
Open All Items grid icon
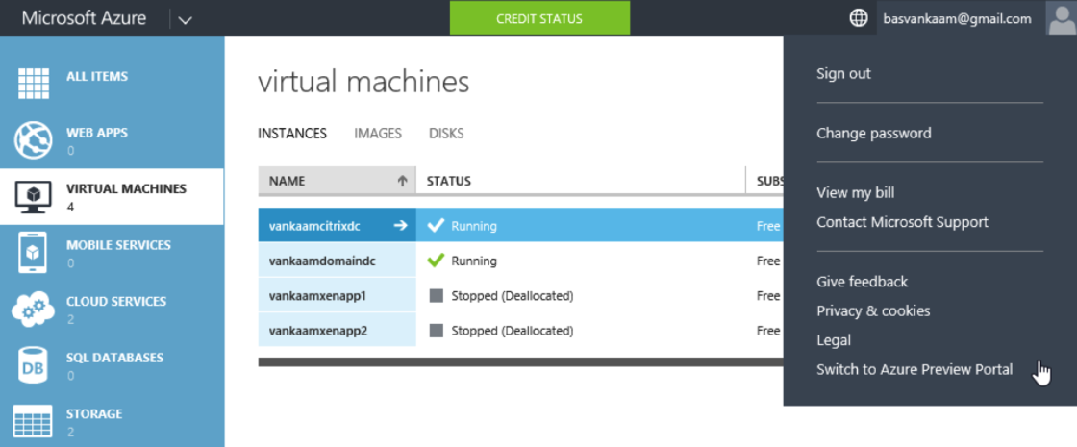pyautogui.click(x=33, y=84)
